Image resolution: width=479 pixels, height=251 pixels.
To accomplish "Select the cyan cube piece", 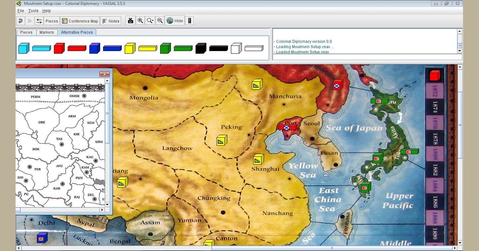I will tap(24, 48).
